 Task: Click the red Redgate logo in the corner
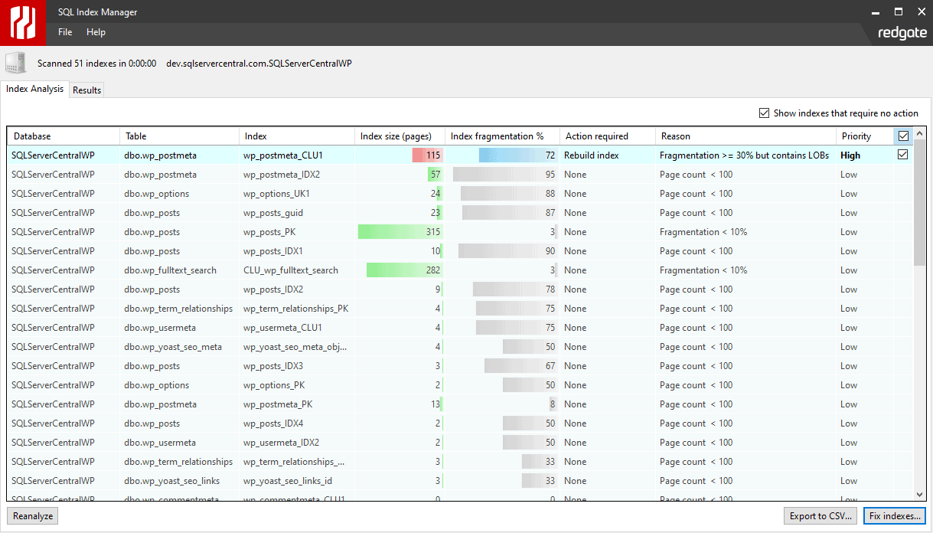[x=22, y=22]
